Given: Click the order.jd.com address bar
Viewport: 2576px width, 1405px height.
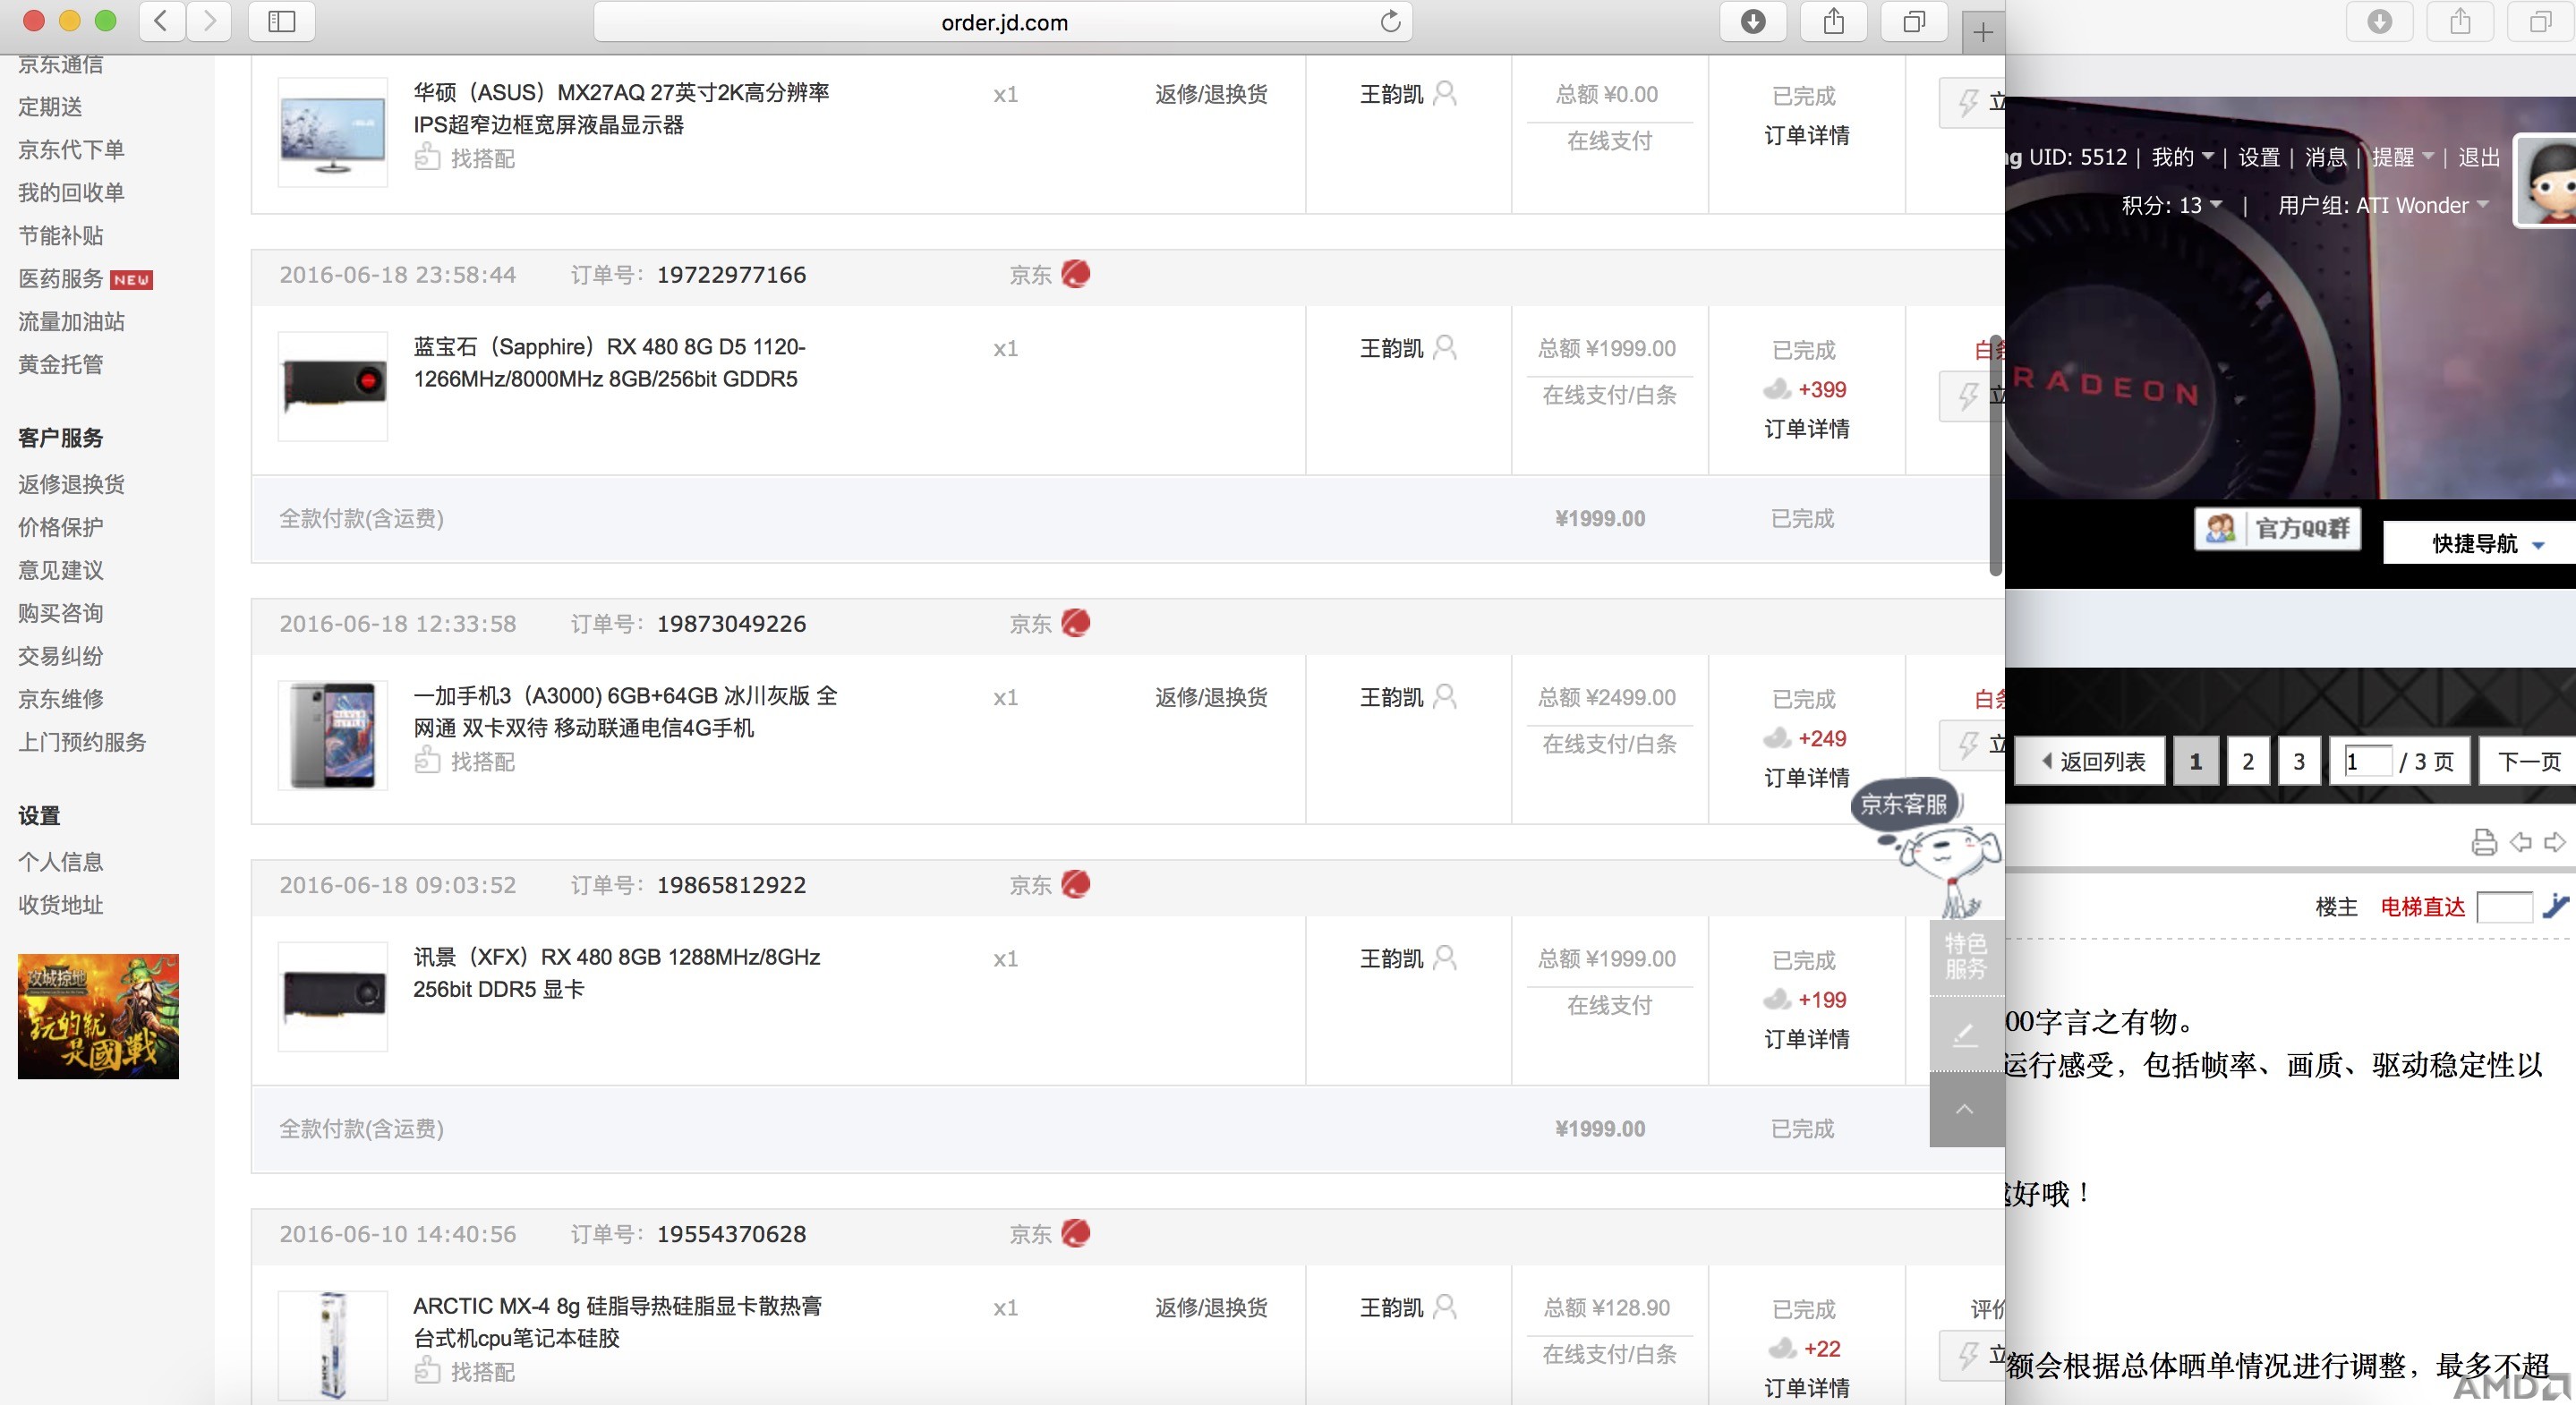Looking at the screenshot, I should [x=1003, y=22].
